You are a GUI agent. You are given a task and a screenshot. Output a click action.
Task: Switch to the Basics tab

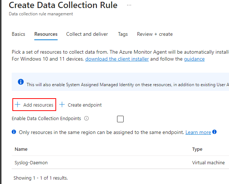(x=19, y=34)
